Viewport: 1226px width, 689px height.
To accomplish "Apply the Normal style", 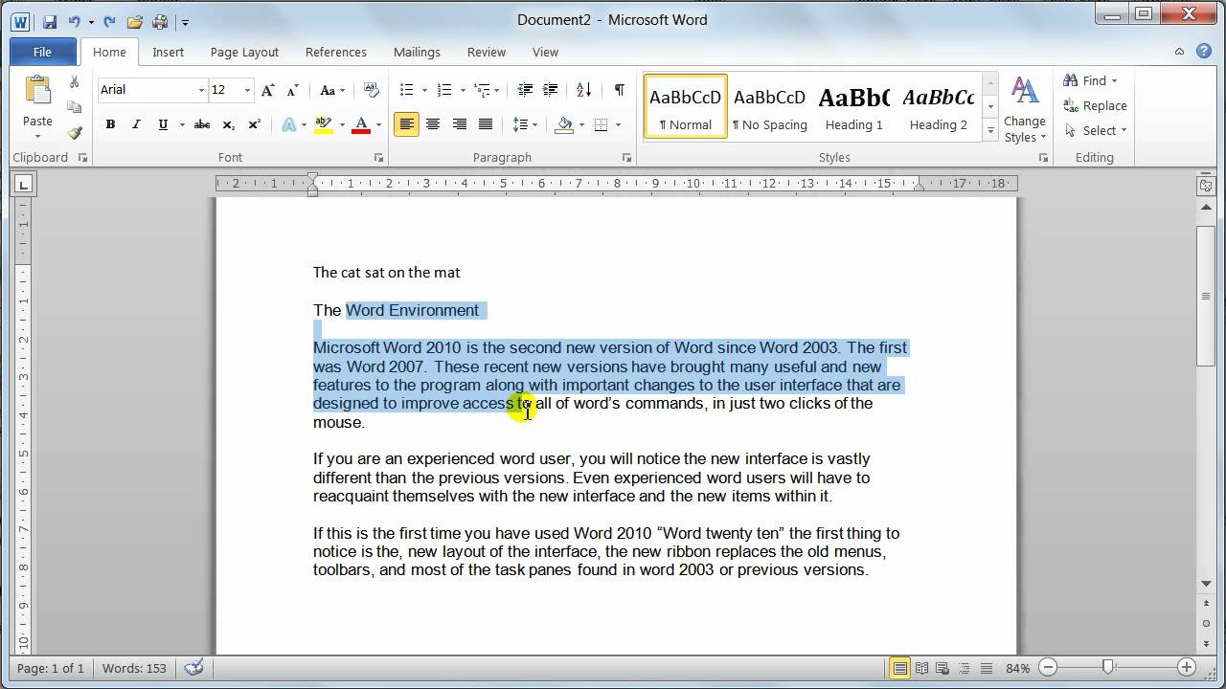I will point(685,107).
